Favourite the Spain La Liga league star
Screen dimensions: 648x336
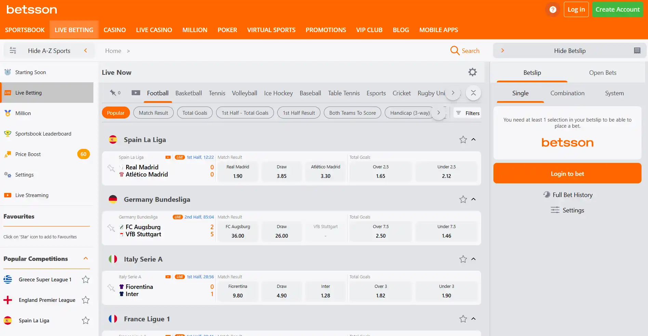pos(463,140)
